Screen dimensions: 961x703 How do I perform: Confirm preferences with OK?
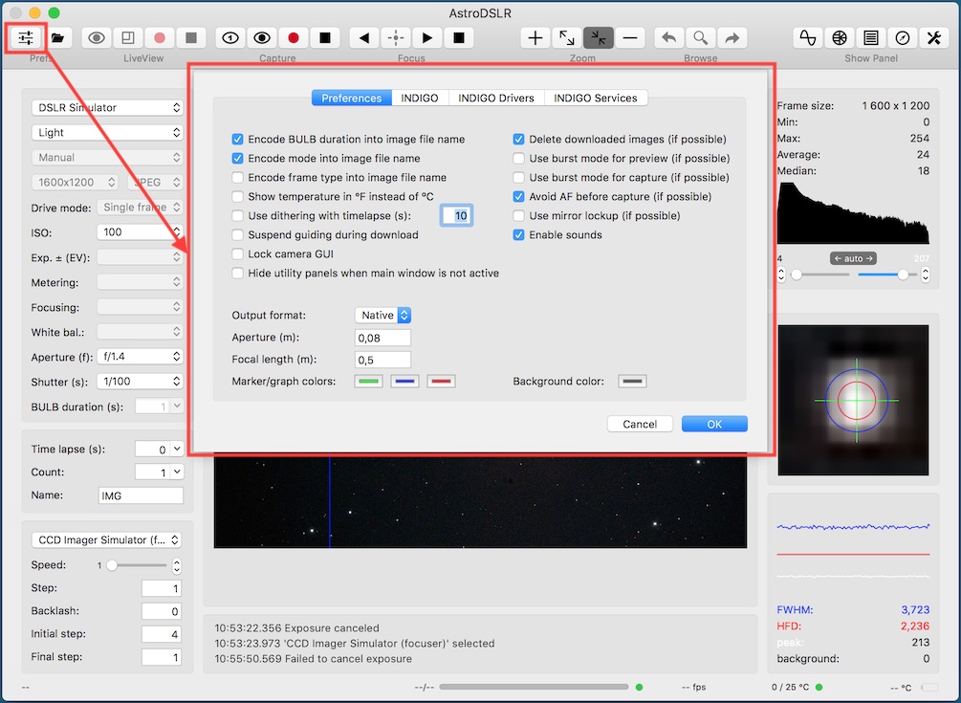[714, 424]
